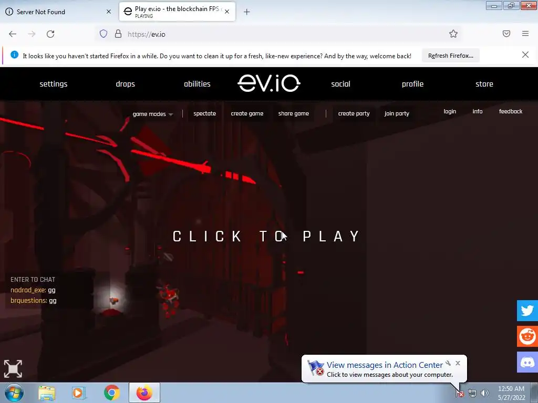538x403 pixels.
Task: Open the Reddit social link icon
Action: [527, 336]
